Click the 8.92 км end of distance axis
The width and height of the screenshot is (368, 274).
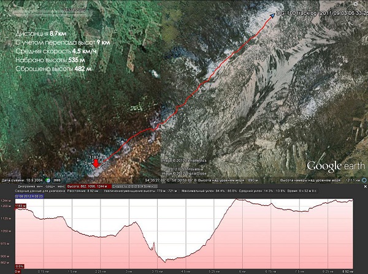(x=347, y=270)
